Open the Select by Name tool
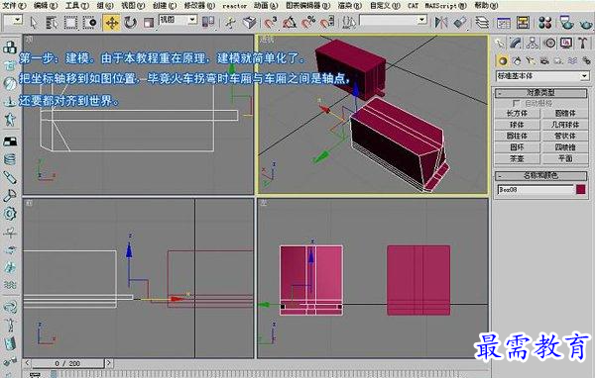Viewport: 597px width, 378px height. pyautogui.click(x=52, y=23)
